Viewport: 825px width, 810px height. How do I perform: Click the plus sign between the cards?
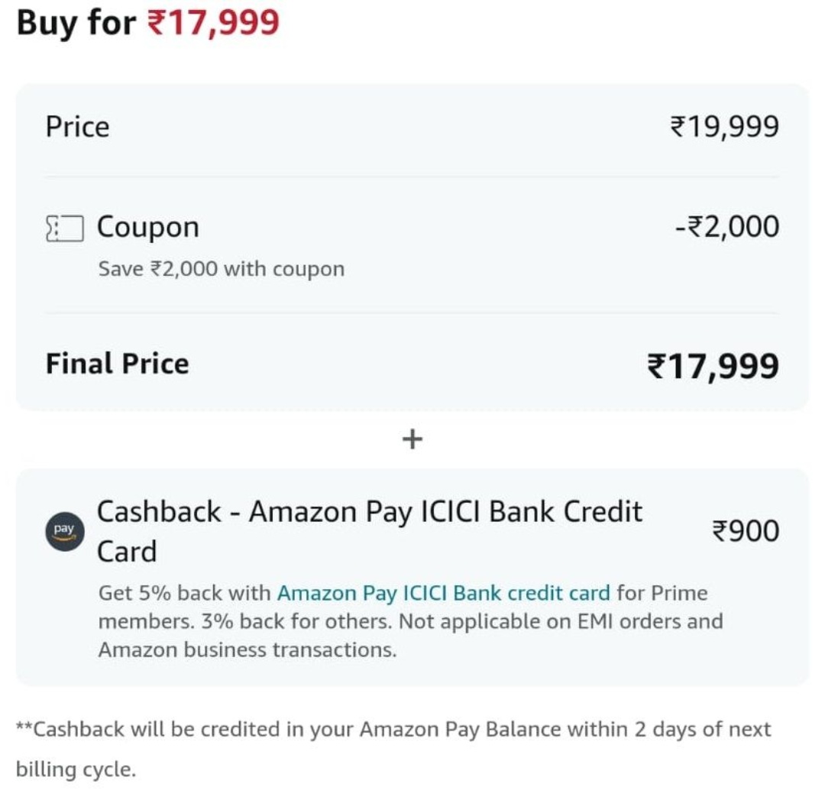click(412, 439)
